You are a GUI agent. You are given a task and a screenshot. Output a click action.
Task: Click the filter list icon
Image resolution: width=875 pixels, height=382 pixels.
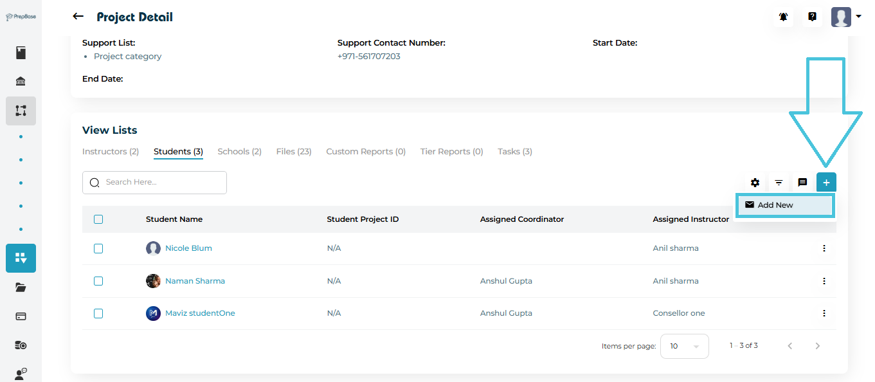[x=779, y=183]
